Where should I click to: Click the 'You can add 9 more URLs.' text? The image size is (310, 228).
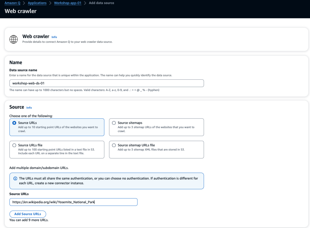tap(29, 220)
